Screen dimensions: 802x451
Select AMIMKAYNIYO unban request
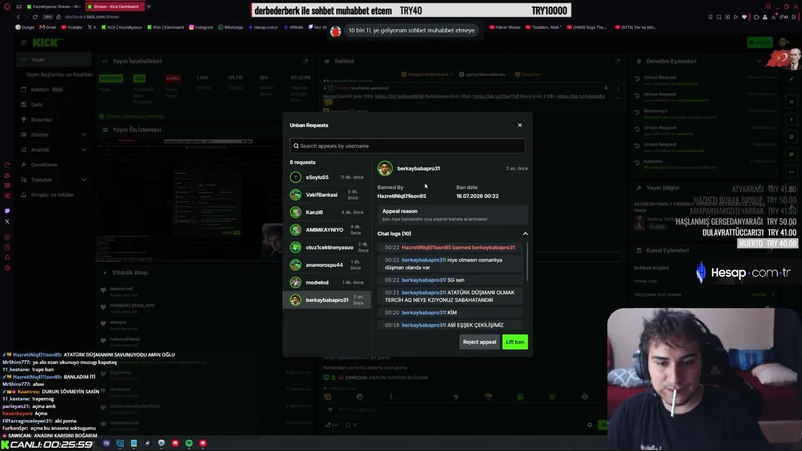click(326, 230)
